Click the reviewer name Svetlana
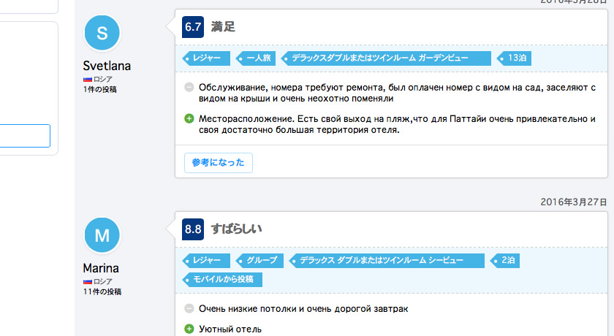Screen dimensions: 614x336 [x=107, y=66]
